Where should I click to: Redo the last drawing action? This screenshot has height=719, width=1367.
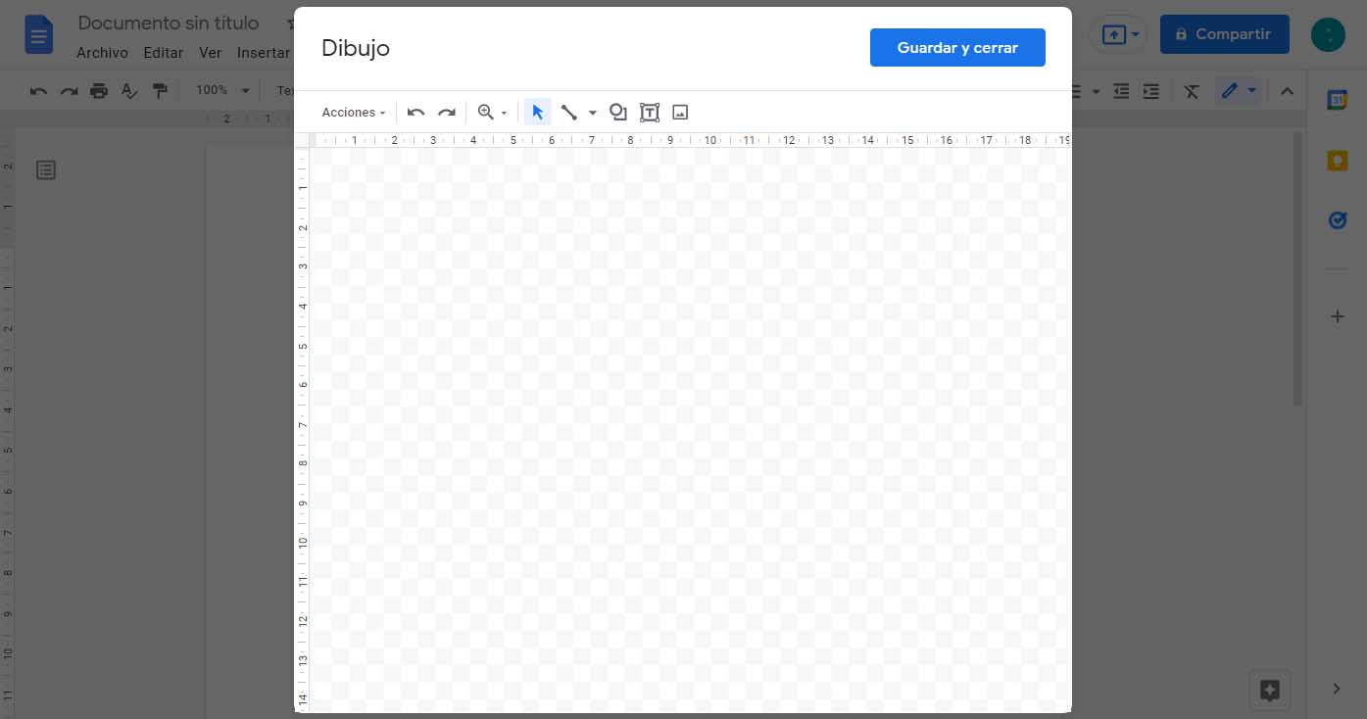click(x=447, y=112)
